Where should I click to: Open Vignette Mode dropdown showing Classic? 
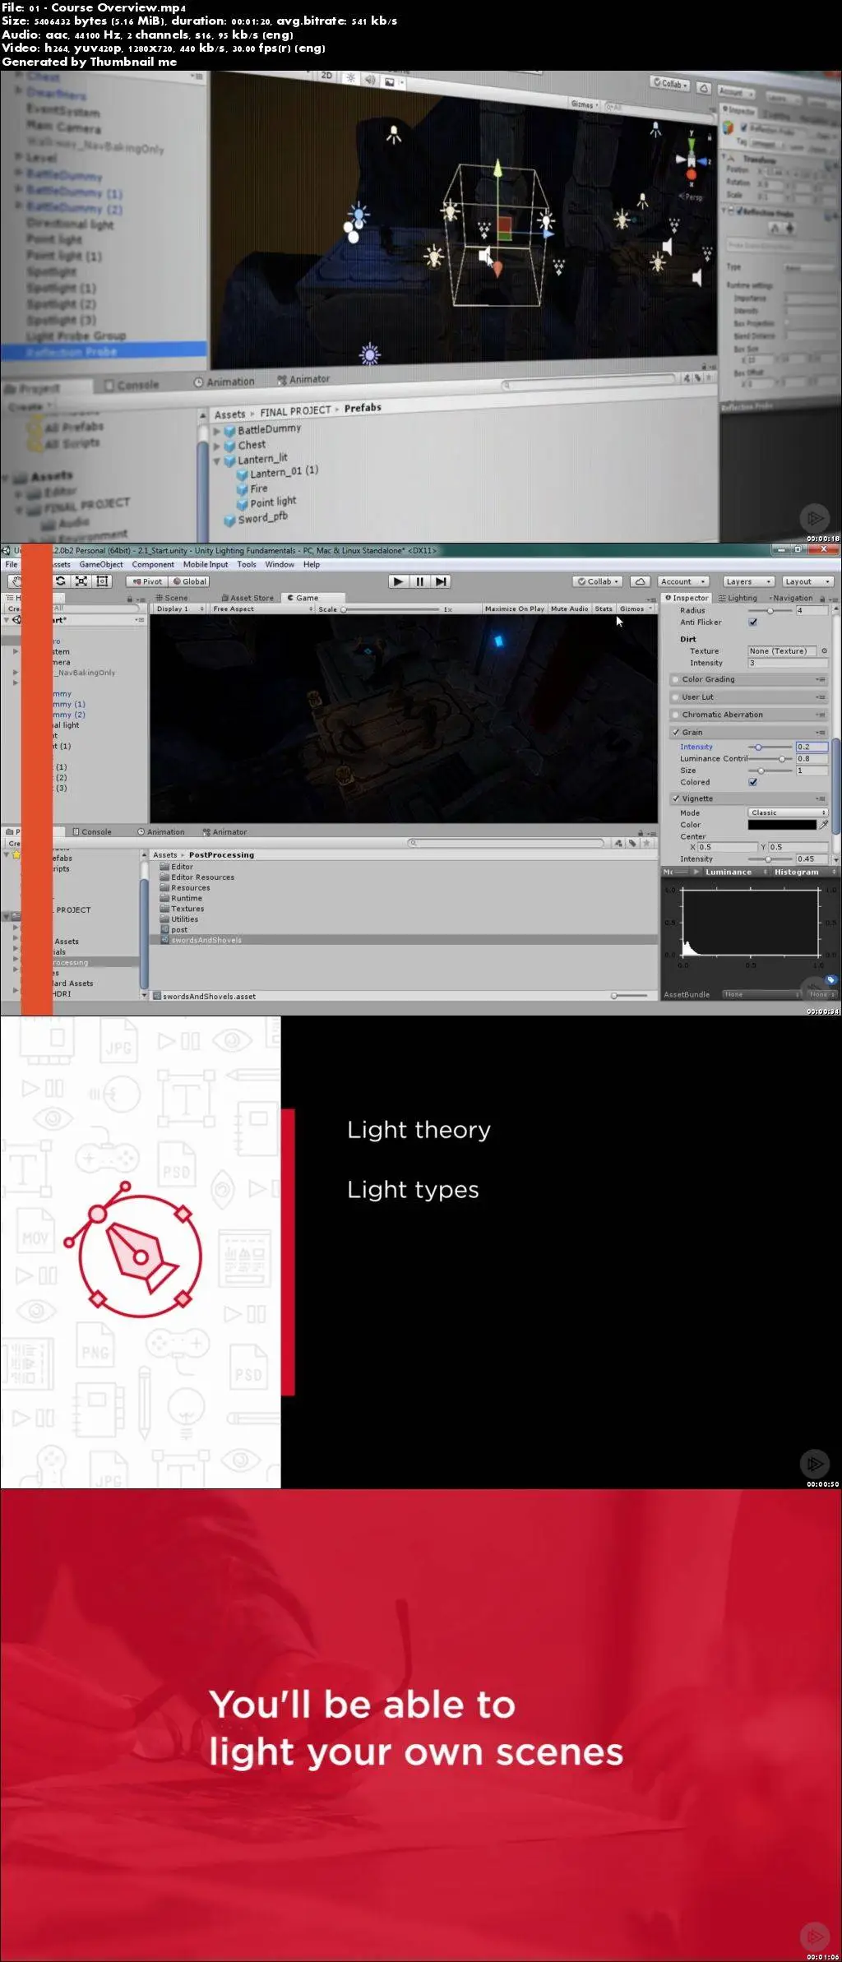click(788, 812)
